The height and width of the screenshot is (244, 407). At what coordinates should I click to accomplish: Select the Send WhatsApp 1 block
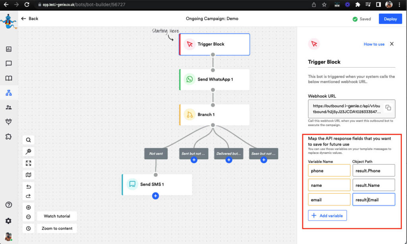pos(215,79)
